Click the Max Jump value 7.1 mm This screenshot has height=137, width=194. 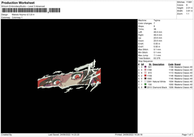tap(157, 55)
